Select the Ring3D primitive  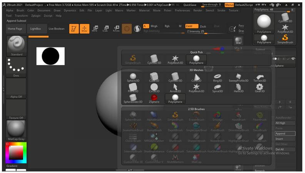tap(218, 78)
